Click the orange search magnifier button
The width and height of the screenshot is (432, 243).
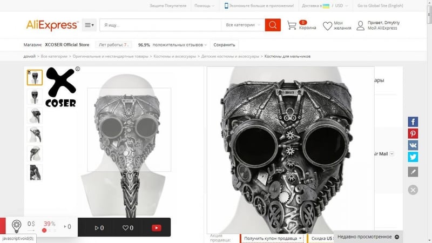[273, 25]
